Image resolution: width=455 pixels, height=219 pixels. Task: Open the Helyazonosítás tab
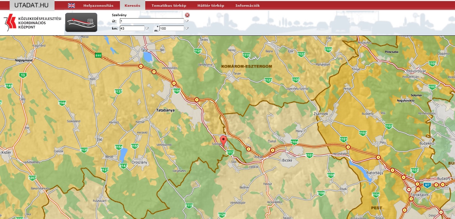[98, 5]
